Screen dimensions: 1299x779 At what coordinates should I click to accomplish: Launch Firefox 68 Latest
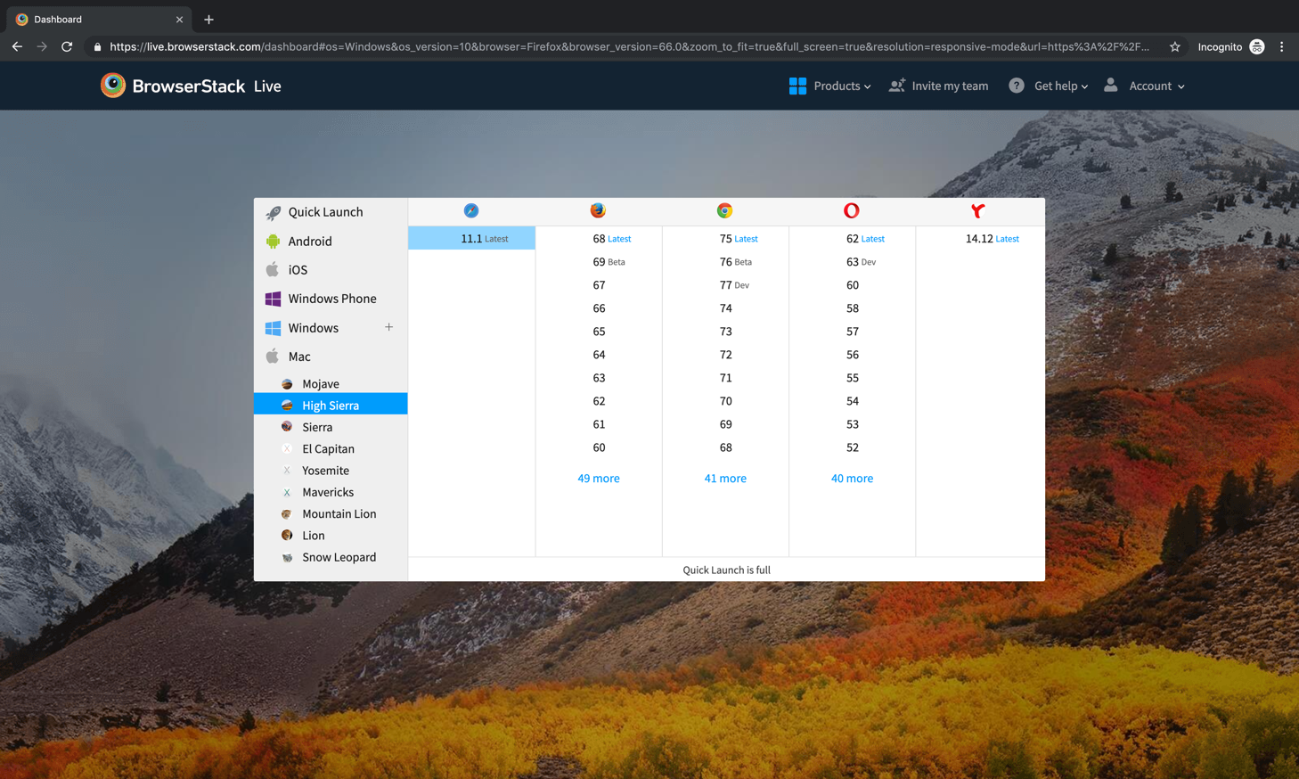click(599, 239)
